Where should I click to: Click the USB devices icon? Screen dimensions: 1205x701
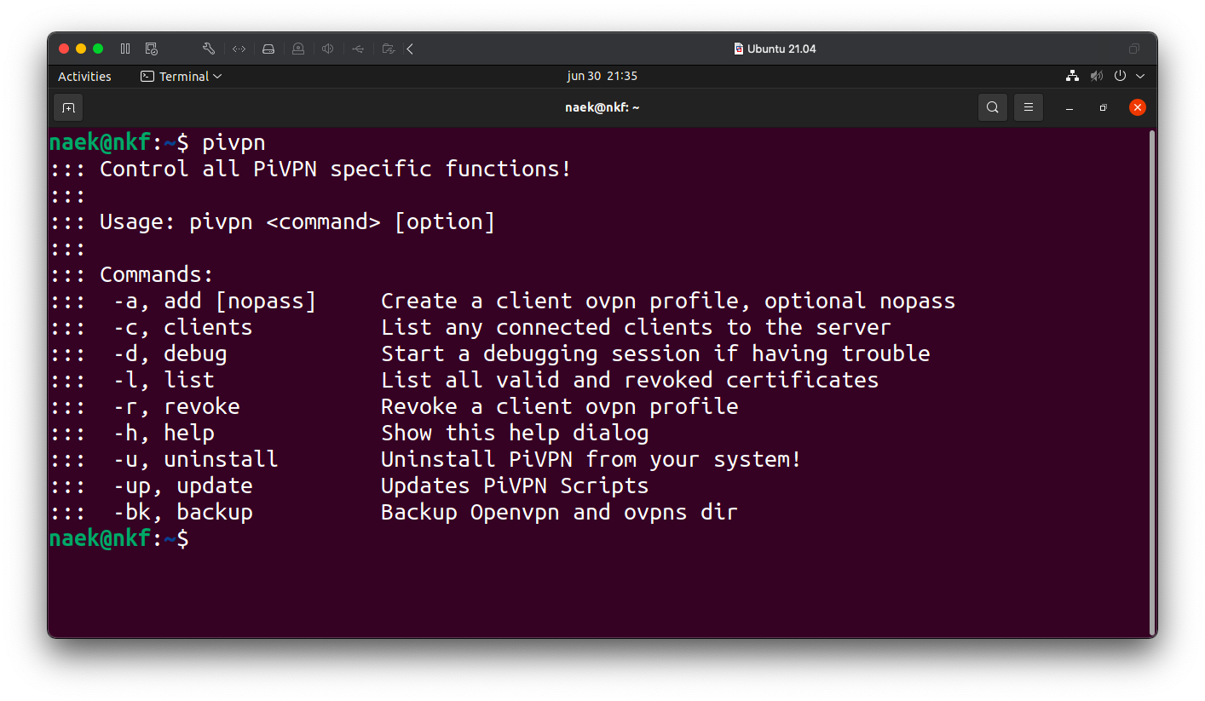point(358,49)
